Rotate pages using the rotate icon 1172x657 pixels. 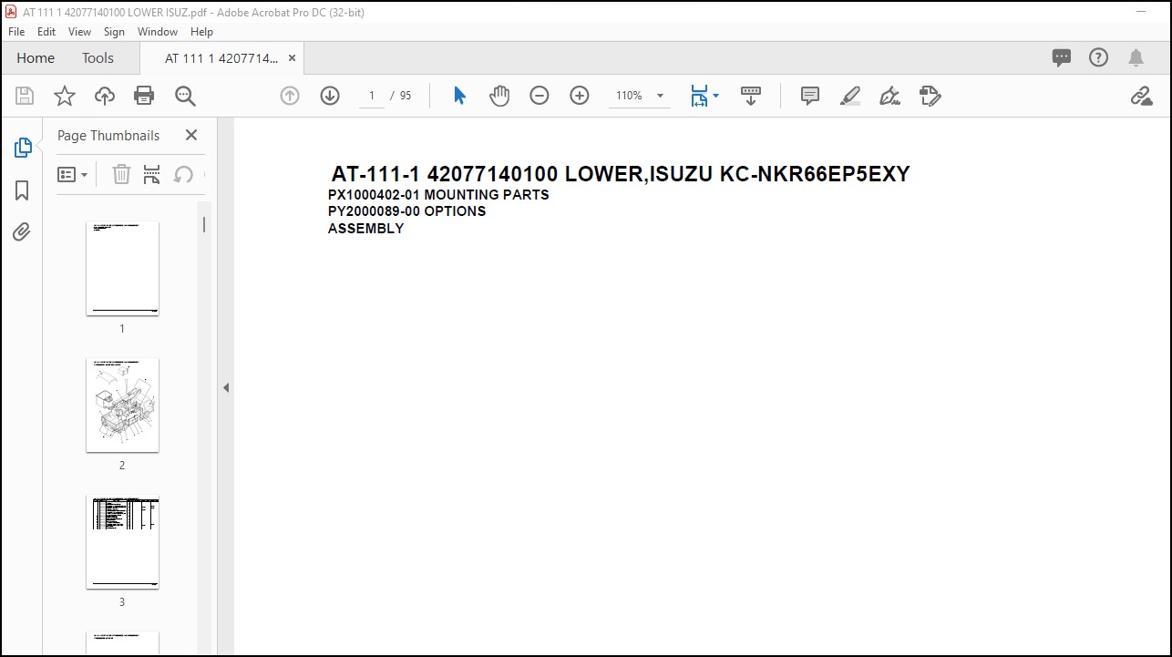tap(183, 174)
